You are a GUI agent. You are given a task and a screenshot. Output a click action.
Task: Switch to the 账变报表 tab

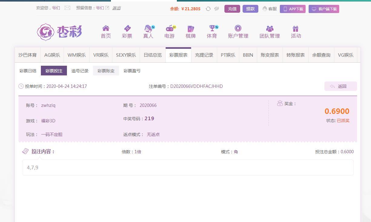pyautogui.click(x=270, y=55)
